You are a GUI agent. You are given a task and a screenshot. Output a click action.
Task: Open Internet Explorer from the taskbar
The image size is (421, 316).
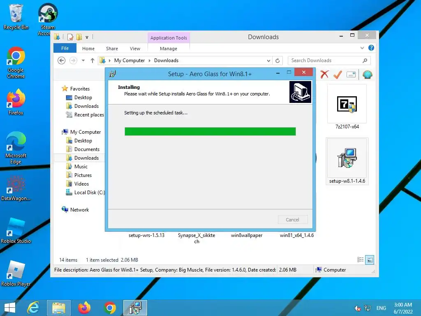[33, 308]
